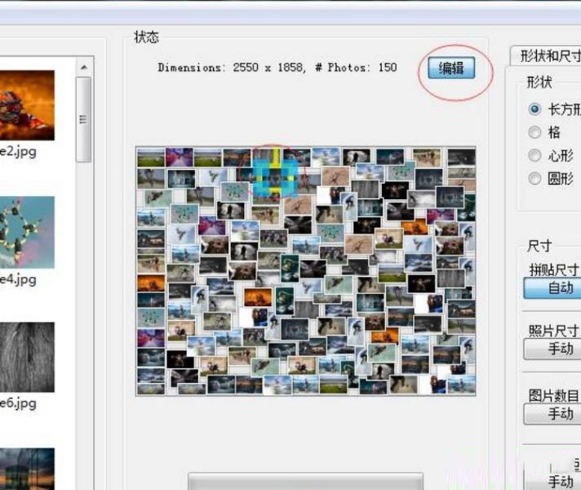Select the 长方形 shape radio button

[x=534, y=109]
